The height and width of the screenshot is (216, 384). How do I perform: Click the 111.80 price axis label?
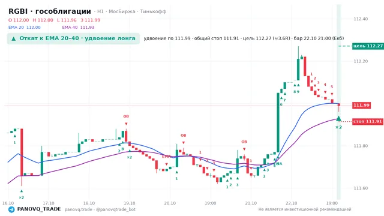pyautogui.click(x=361, y=146)
